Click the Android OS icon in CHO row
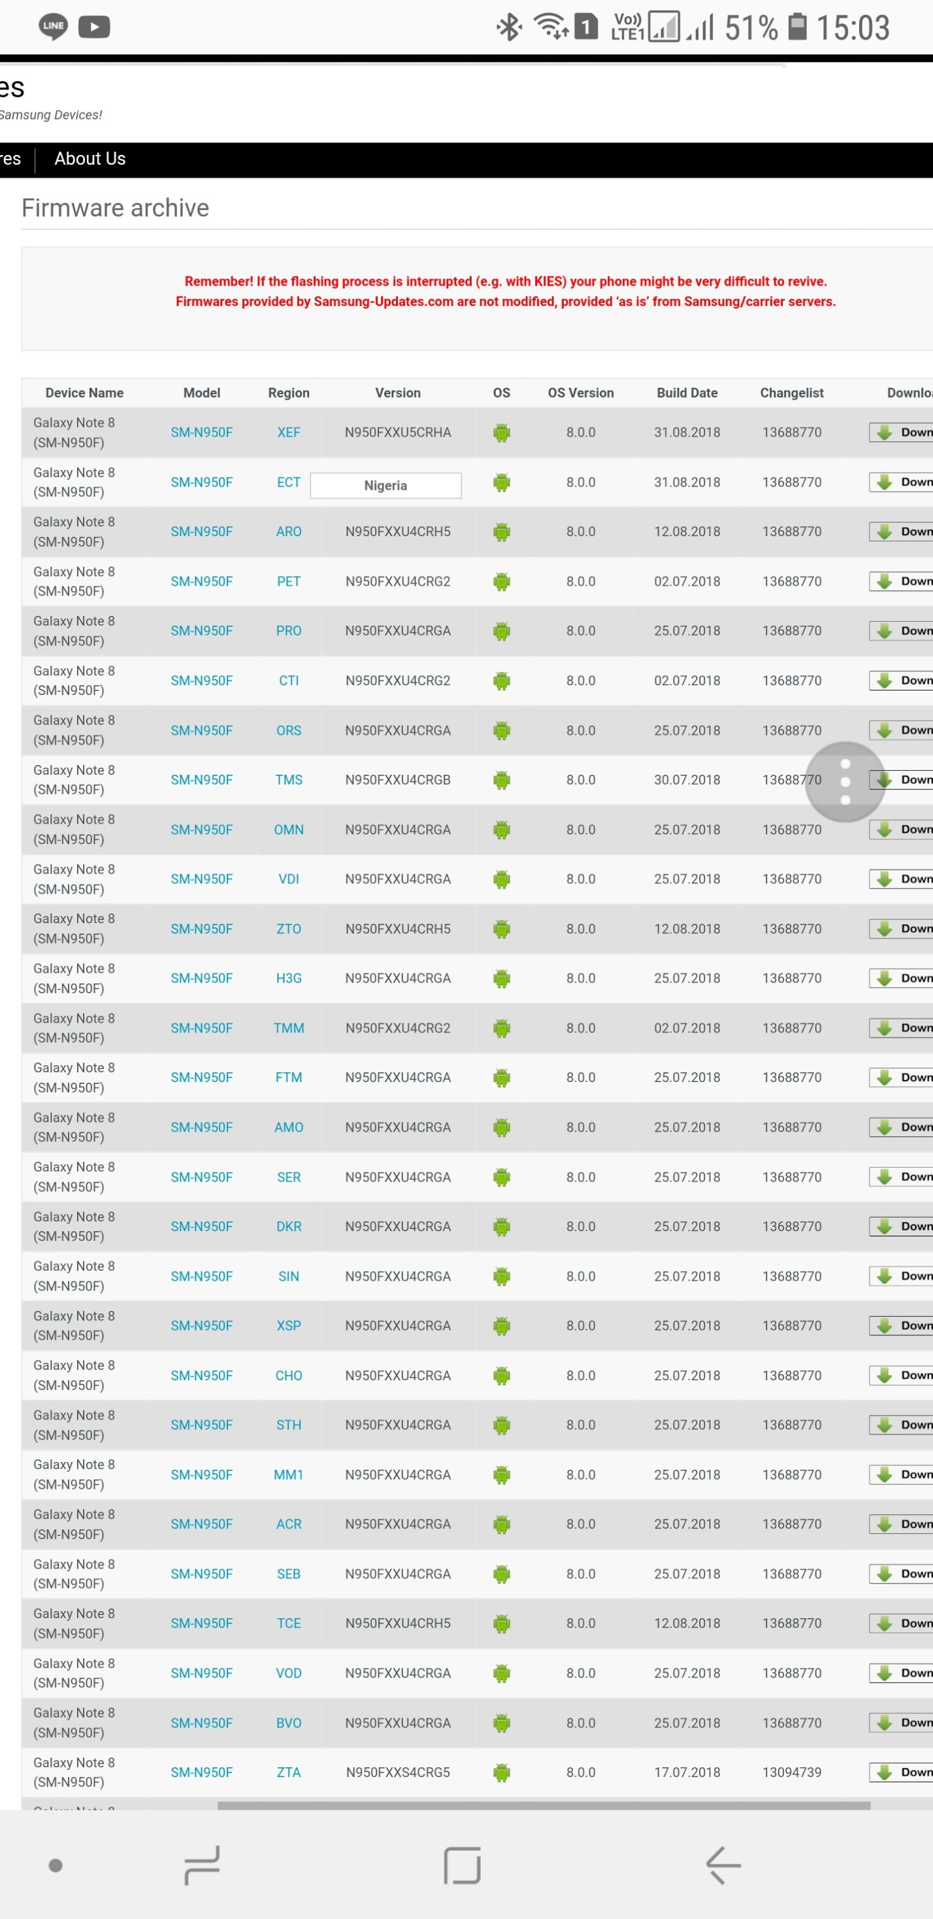933x1919 pixels. 502,1376
